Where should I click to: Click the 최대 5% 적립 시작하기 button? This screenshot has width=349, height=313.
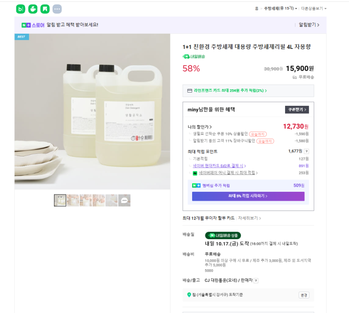point(248,196)
